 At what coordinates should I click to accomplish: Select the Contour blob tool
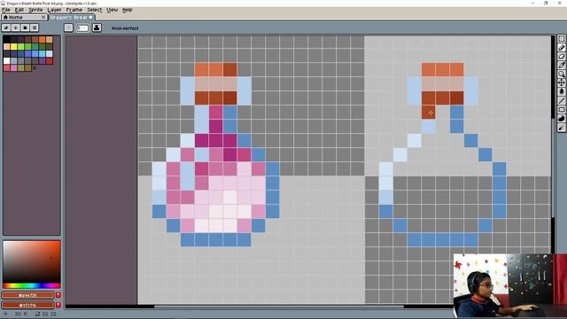click(x=561, y=119)
